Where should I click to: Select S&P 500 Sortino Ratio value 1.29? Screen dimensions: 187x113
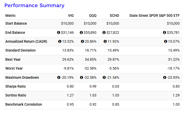pos(176,95)
